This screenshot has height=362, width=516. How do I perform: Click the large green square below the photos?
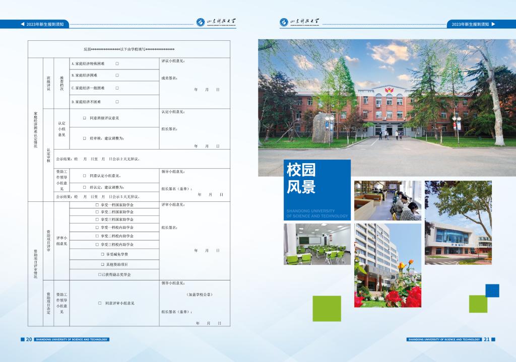click(327, 308)
